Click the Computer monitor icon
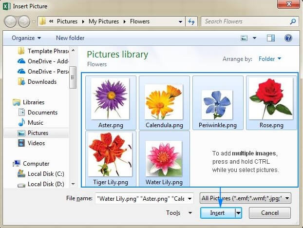Image resolution: width=303 pixels, height=228 pixels. 17,164
